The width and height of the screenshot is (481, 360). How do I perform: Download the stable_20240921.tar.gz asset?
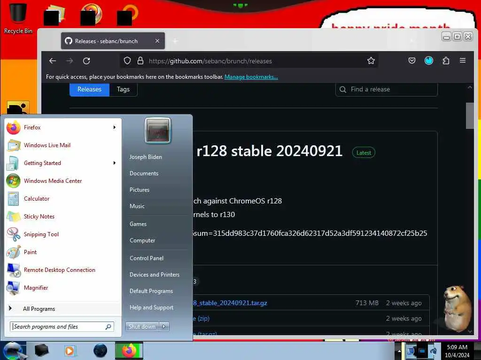tap(230, 303)
